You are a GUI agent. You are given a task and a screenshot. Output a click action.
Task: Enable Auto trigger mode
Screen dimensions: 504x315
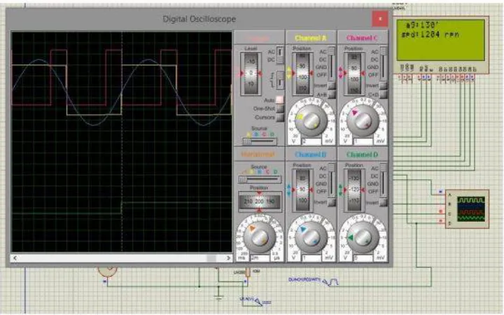[x=280, y=100]
